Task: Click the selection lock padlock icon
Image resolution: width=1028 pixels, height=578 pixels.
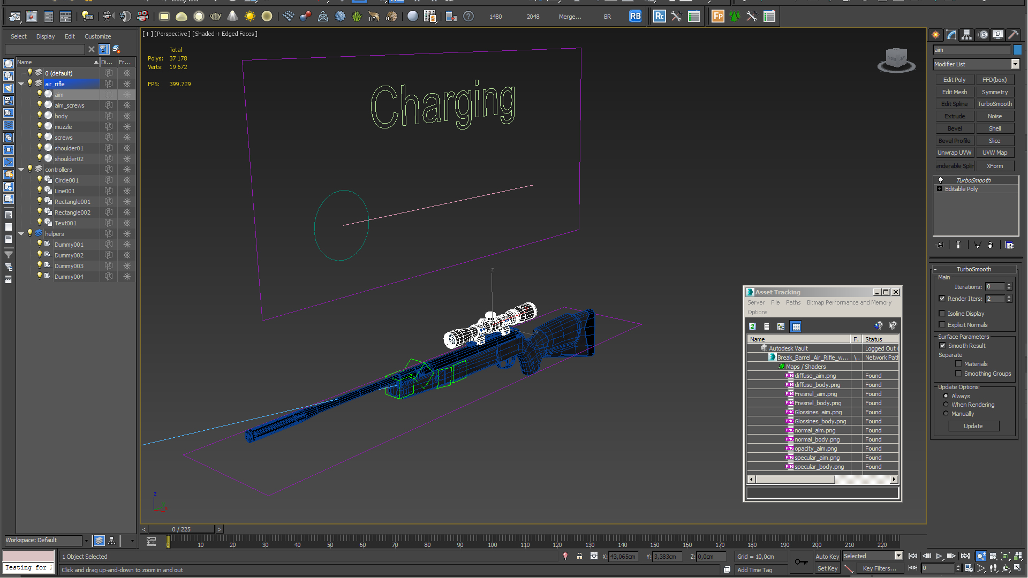Action: click(579, 557)
